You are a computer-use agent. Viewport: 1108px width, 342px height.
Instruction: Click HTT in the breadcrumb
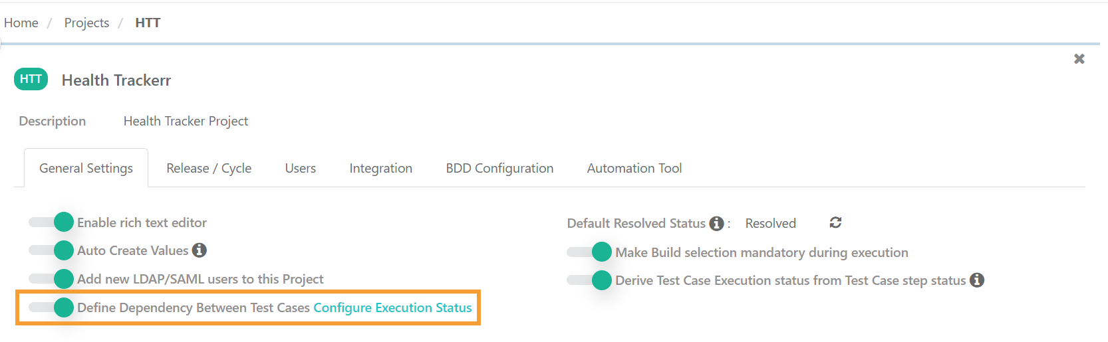tap(148, 23)
